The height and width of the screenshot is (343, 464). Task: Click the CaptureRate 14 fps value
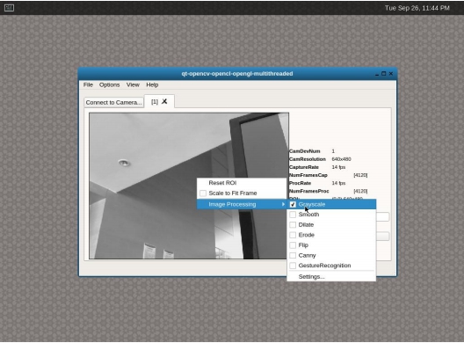[338, 167]
